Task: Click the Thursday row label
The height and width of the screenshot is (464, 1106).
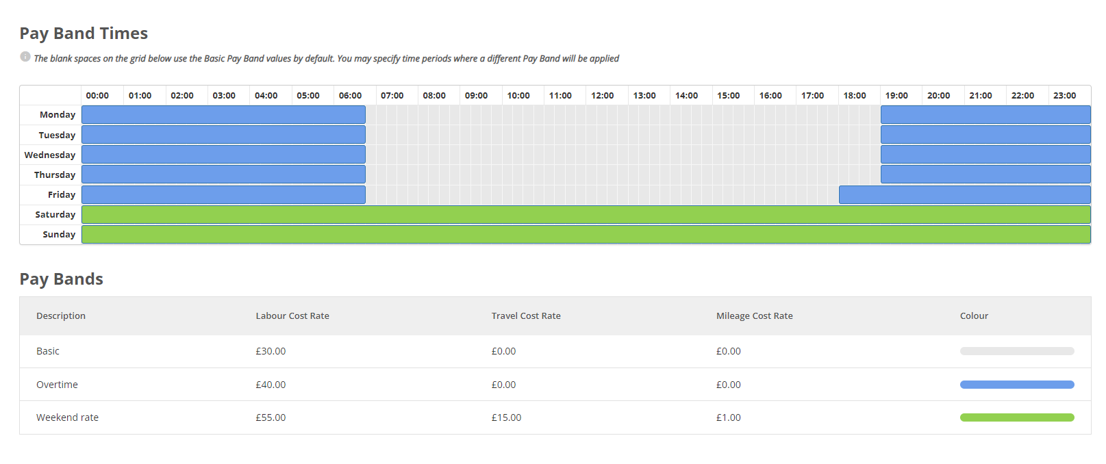Action: pyautogui.click(x=55, y=175)
